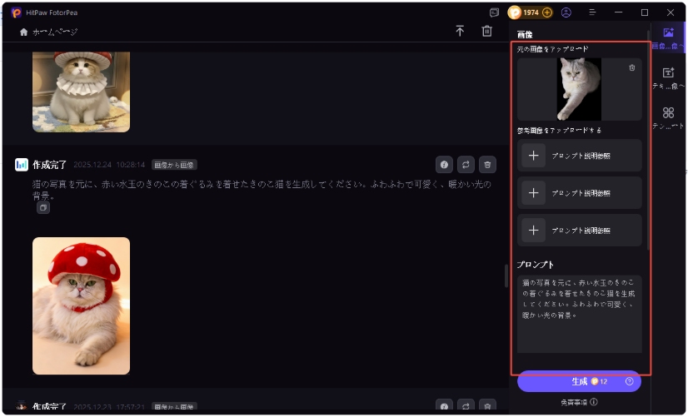The image size is (688, 417).
Task: Click the third プロンプト説明参照 label
Action: pos(581,231)
